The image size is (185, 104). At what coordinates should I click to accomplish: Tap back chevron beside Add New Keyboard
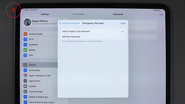click(60, 23)
